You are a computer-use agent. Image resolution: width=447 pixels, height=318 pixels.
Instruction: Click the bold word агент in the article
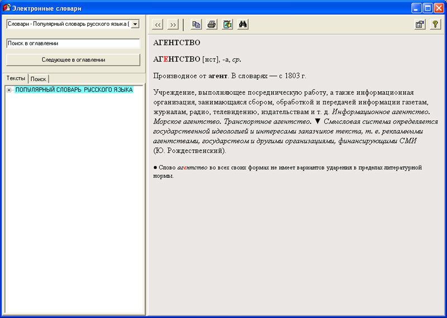[217, 75]
